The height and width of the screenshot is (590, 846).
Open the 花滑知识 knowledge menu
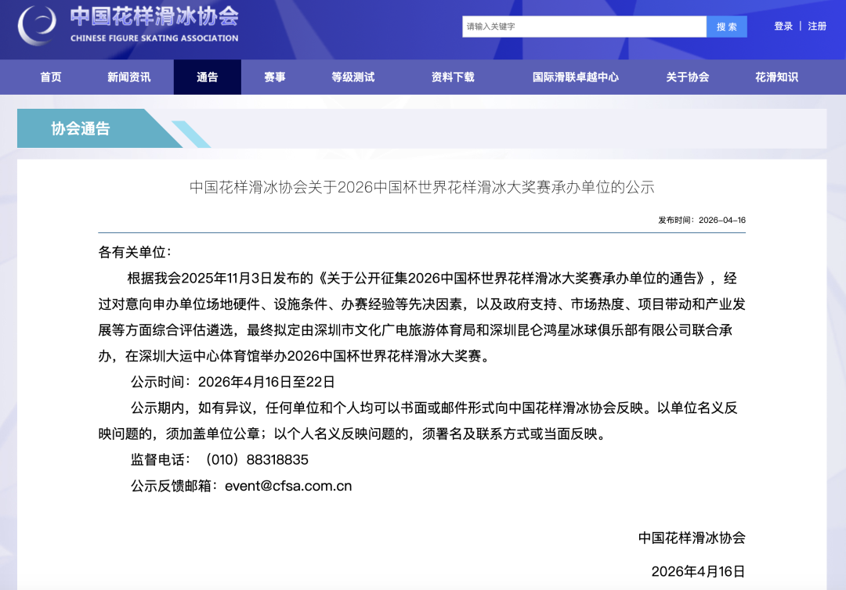point(776,77)
